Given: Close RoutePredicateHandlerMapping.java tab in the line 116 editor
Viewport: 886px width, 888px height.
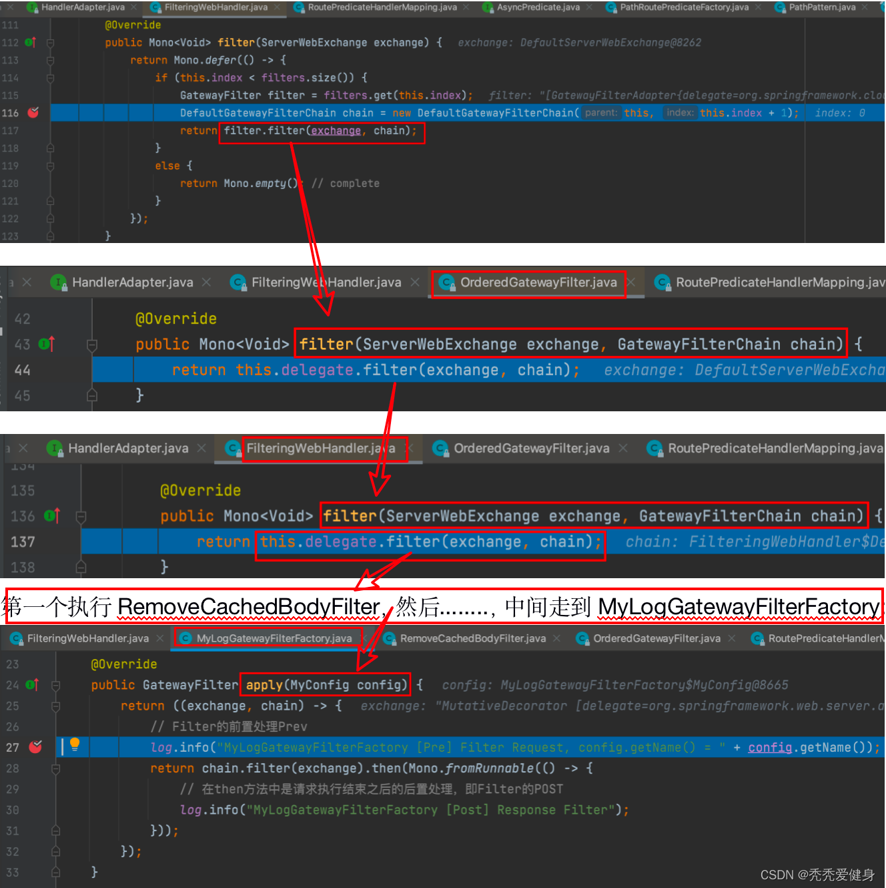Looking at the screenshot, I should click(466, 7).
